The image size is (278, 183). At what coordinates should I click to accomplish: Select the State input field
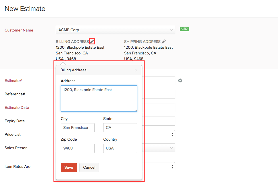120,128
